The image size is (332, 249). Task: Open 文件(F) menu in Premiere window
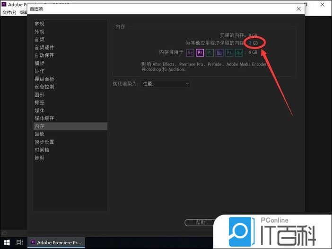click(9, 12)
